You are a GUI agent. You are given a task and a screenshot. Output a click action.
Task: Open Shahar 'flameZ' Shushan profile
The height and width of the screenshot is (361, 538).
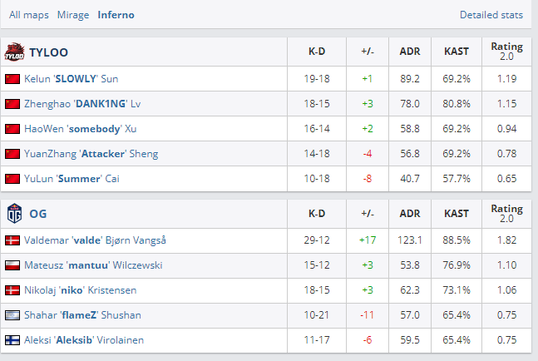coord(82,315)
